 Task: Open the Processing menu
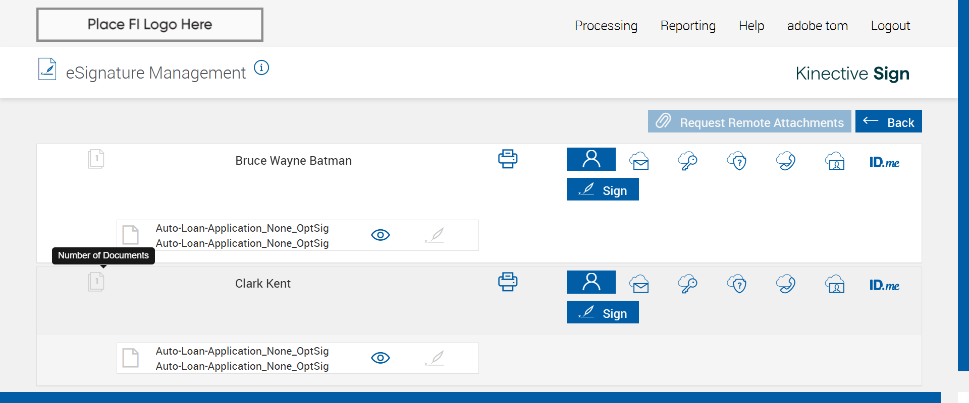606,26
